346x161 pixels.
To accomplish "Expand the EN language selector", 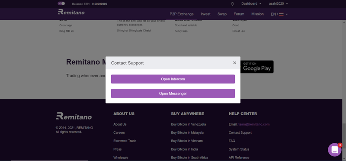I will click(279, 14).
